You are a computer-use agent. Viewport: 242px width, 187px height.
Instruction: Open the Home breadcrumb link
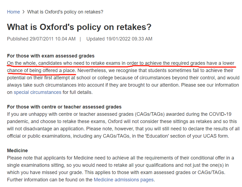point(14,12)
